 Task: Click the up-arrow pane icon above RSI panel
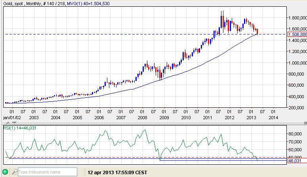tap(8, 123)
